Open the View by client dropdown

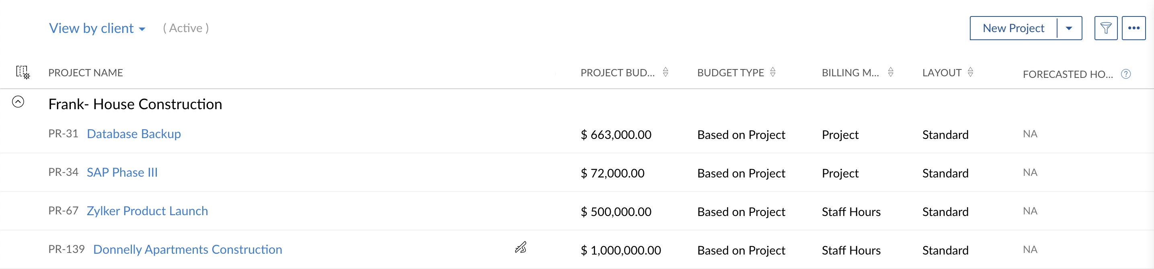click(97, 28)
